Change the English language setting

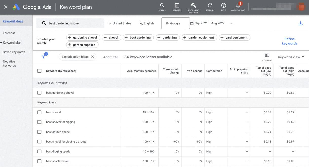click(x=146, y=23)
